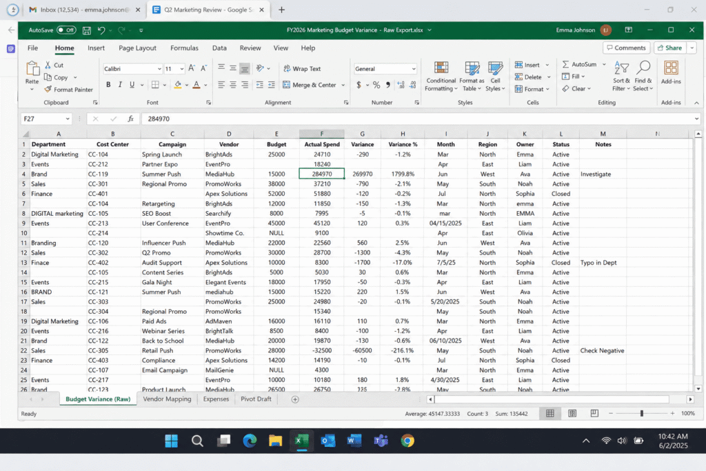Click the Insert Function fx icon
Screen dimensions: 706x471
[130, 119]
